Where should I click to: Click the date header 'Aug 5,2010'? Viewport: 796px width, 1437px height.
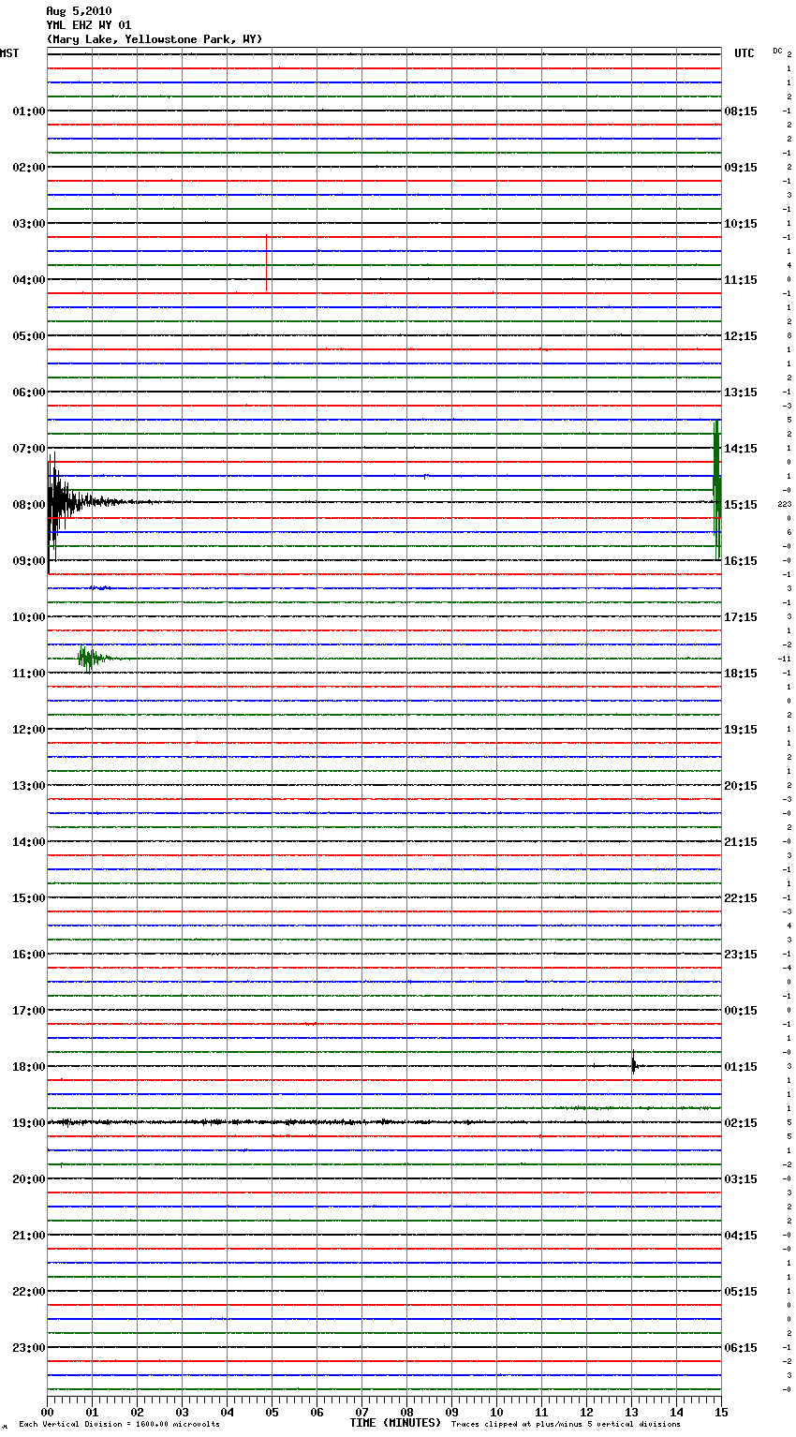coord(79,11)
